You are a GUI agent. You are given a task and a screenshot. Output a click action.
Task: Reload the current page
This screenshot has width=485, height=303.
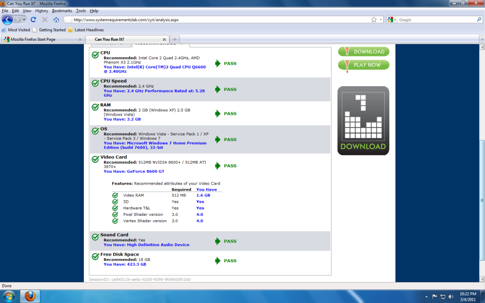tap(34, 20)
